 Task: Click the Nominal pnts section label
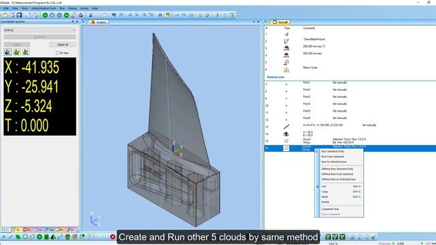275,77
